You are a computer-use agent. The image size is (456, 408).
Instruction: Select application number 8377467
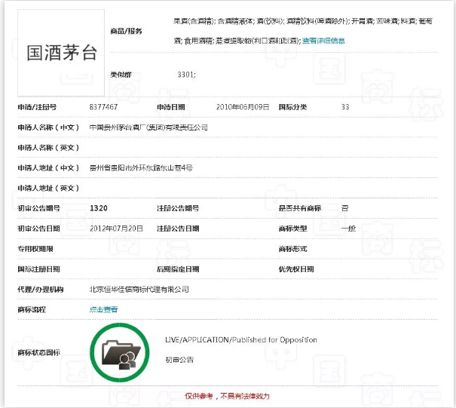[103, 107]
